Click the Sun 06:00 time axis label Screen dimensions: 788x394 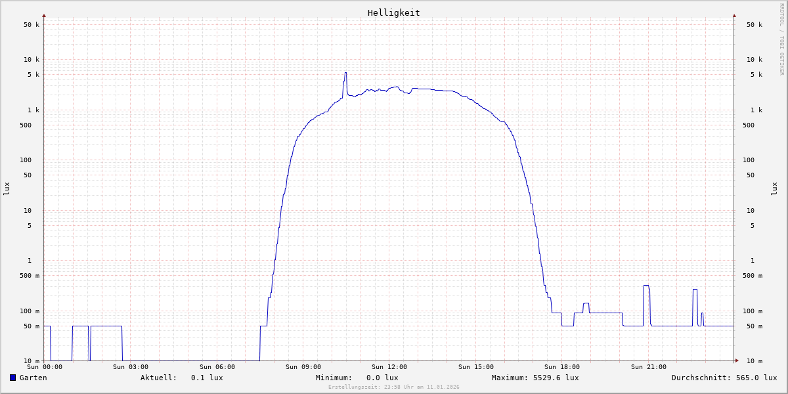217,367
